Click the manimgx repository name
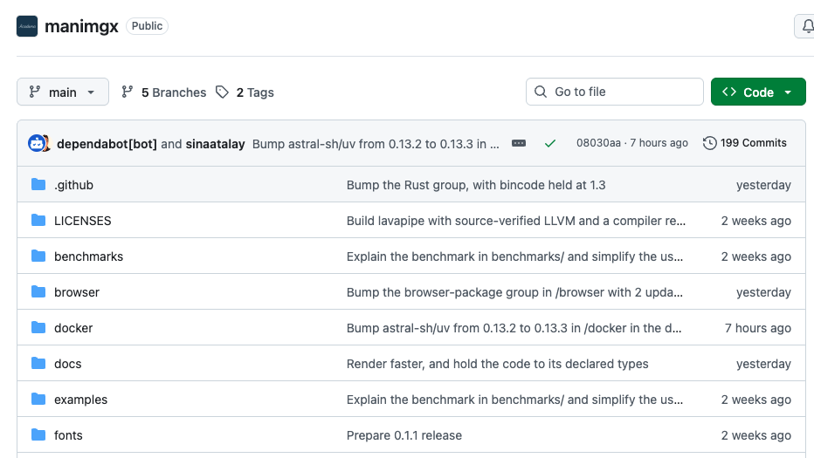The height and width of the screenshot is (458, 814). click(x=81, y=26)
